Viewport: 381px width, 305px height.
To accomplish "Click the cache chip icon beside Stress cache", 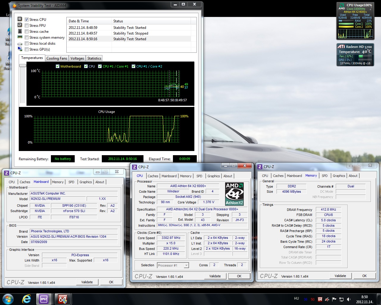I will [x=20, y=31].
